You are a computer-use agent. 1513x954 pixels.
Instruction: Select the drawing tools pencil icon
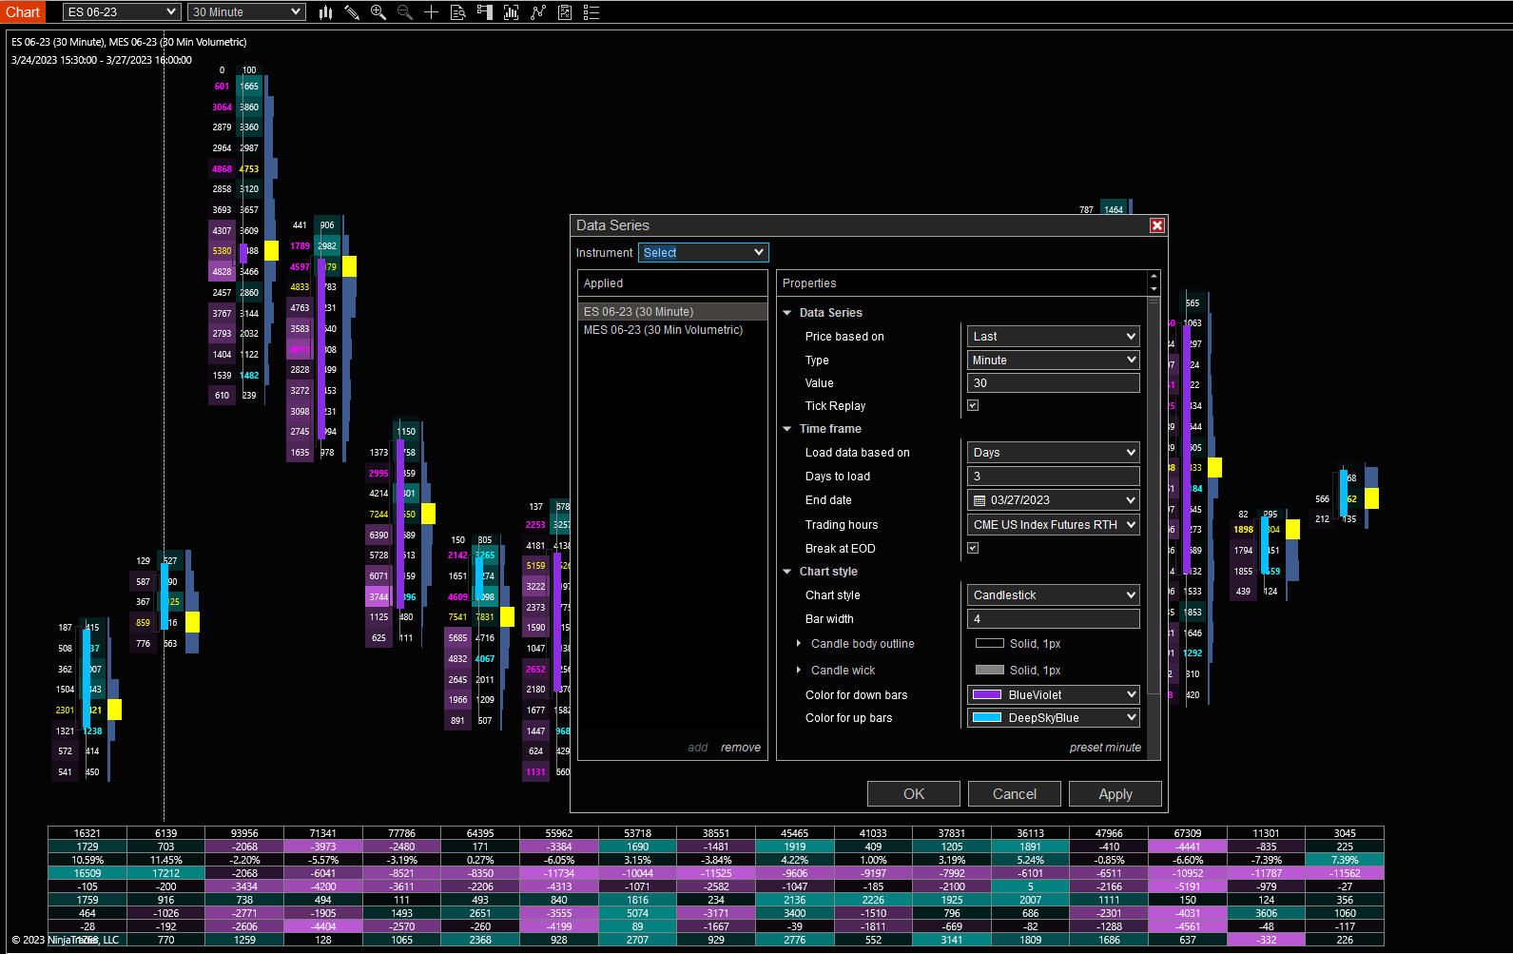pyautogui.click(x=352, y=12)
